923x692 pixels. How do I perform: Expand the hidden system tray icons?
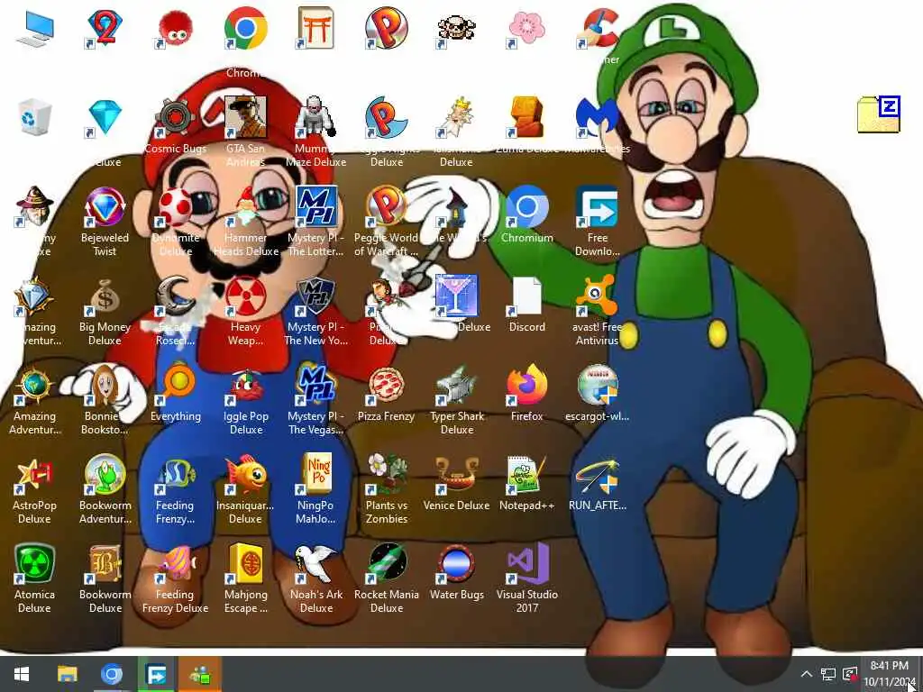(x=807, y=674)
